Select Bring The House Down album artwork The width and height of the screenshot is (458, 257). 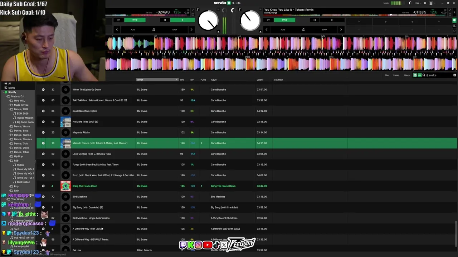pos(65,186)
